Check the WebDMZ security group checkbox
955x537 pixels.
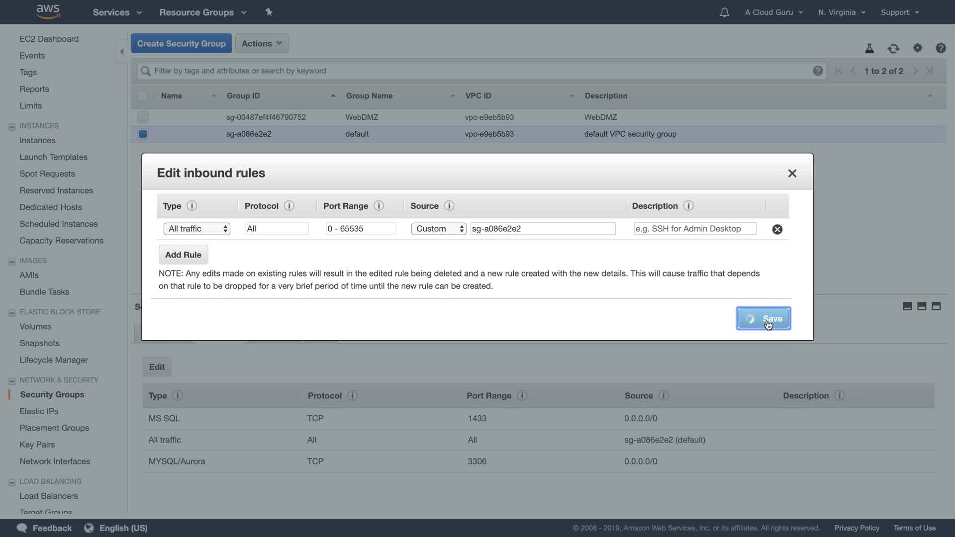[143, 117]
